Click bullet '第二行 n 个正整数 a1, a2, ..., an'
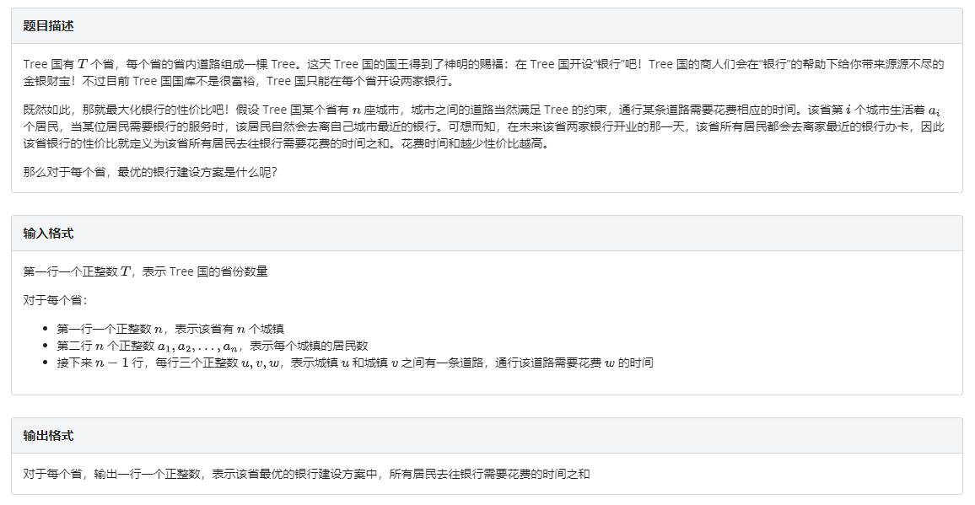Viewport: 975px width, 505px height. pyautogui.click(x=213, y=346)
